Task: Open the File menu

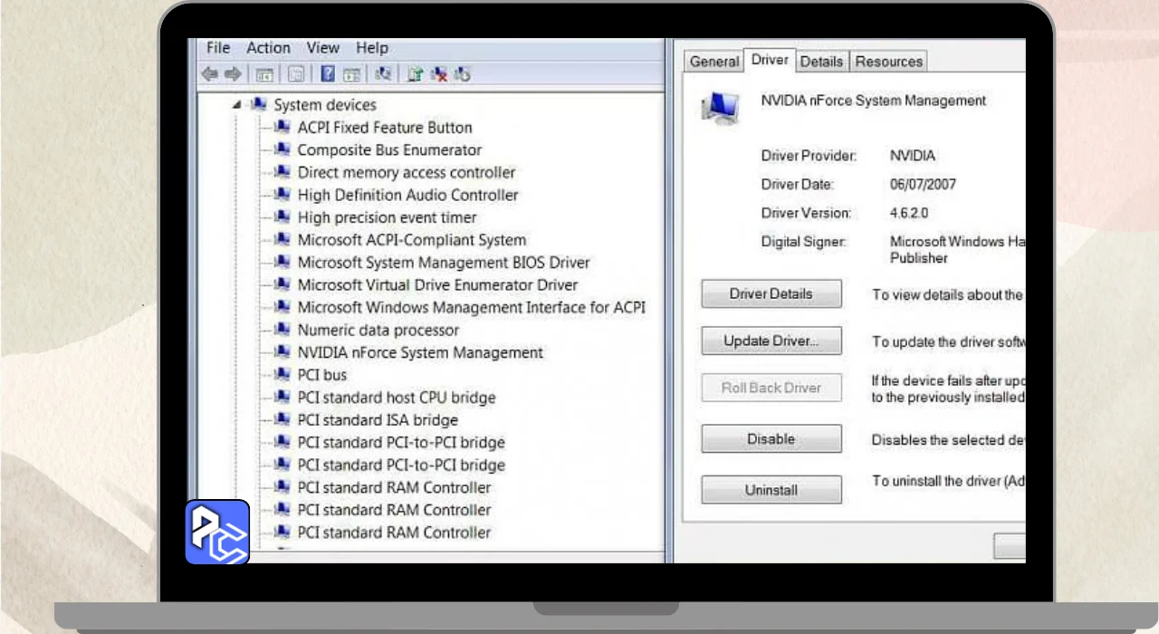Action: [x=218, y=48]
